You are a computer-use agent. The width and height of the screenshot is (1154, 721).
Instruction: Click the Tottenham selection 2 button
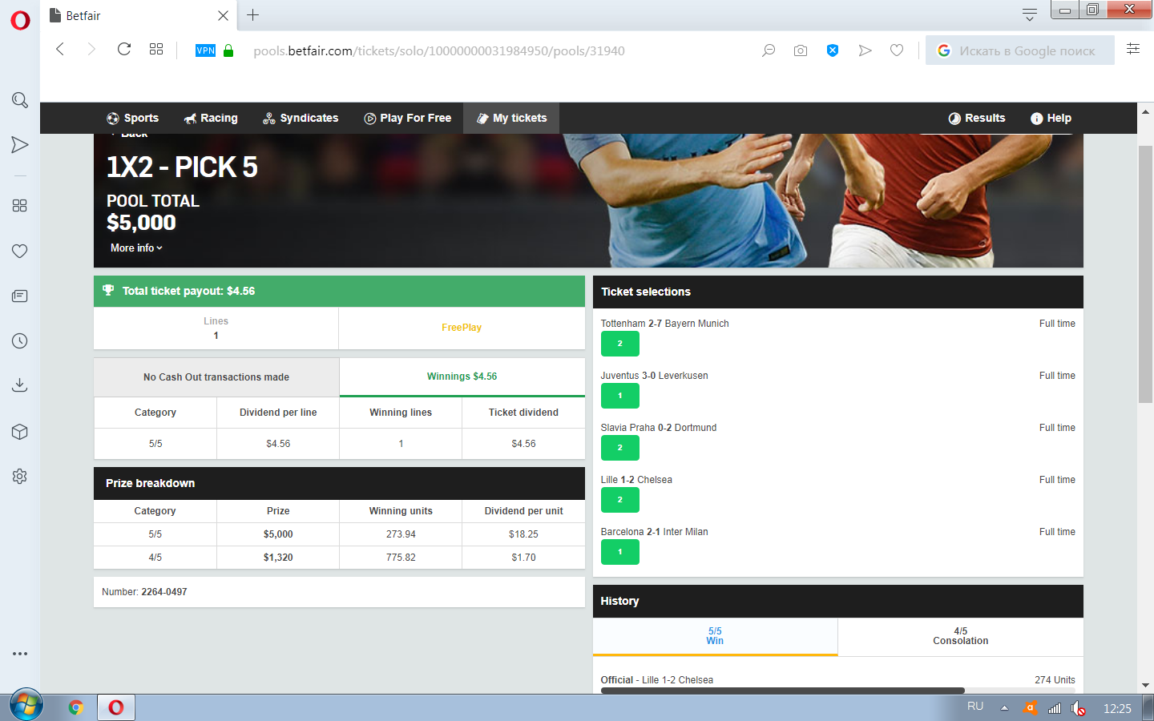(x=619, y=344)
